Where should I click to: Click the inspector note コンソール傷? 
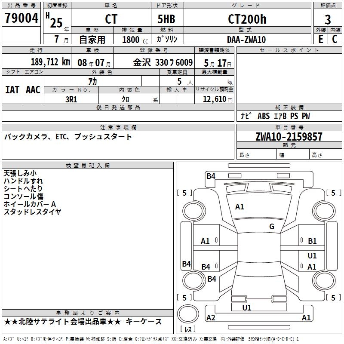pyautogui.click(x=24, y=197)
